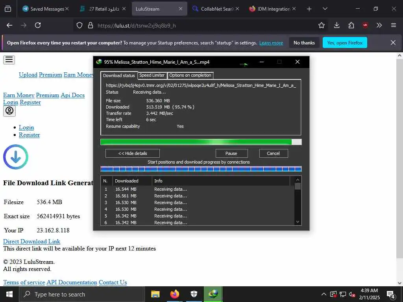Viewport: 403px width, 302px height.
Task: Open Windows Security shield taskbar icon
Action: click(x=194, y=294)
